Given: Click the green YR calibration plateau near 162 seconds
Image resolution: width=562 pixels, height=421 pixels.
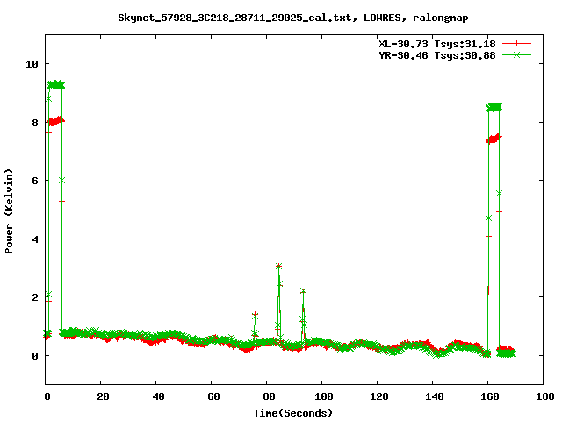Looking at the screenshot, I should [x=494, y=107].
